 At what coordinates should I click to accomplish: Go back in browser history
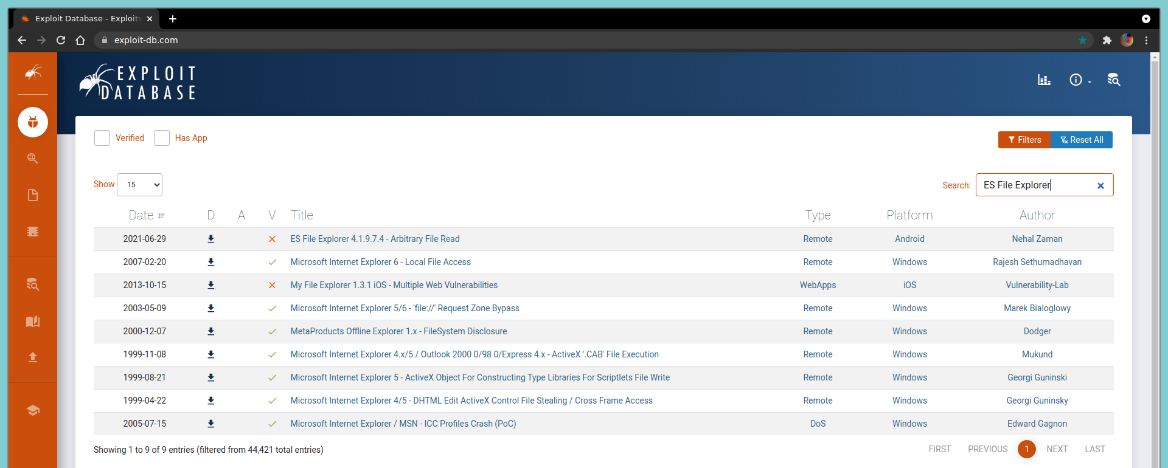point(22,40)
